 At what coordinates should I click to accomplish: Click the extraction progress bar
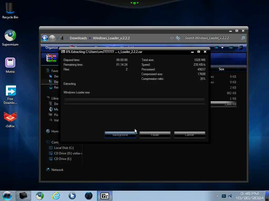coord(134,101)
